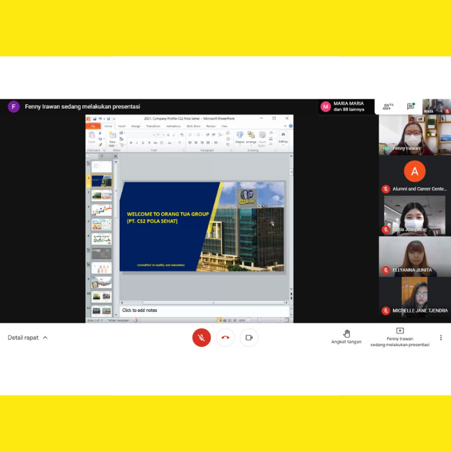
Task: Open MARIA MARIA dan 88 lainnya list
Action: tap(346, 106)
